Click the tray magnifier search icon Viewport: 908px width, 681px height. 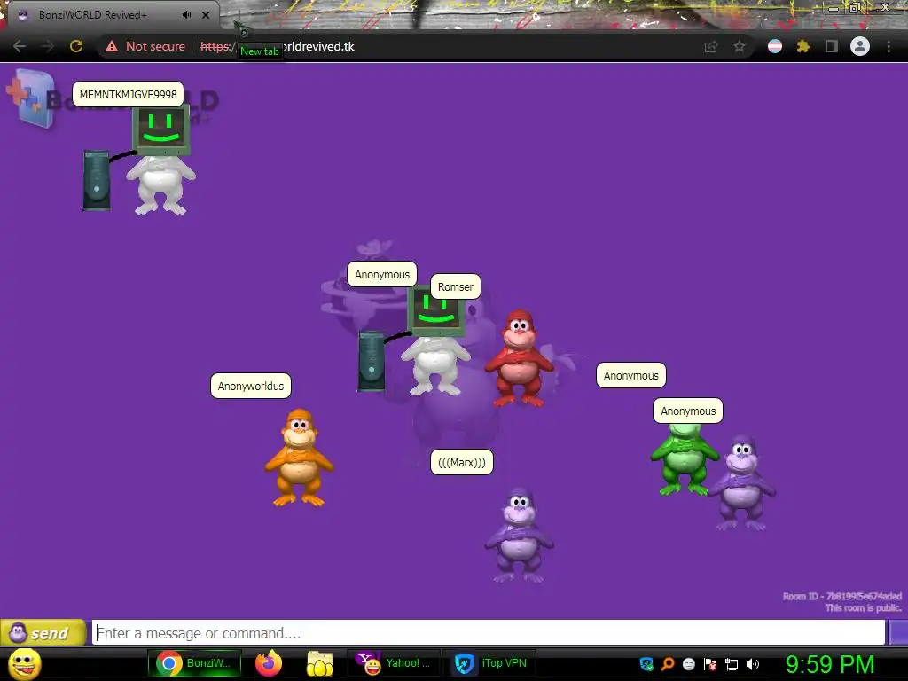[668, 664]
